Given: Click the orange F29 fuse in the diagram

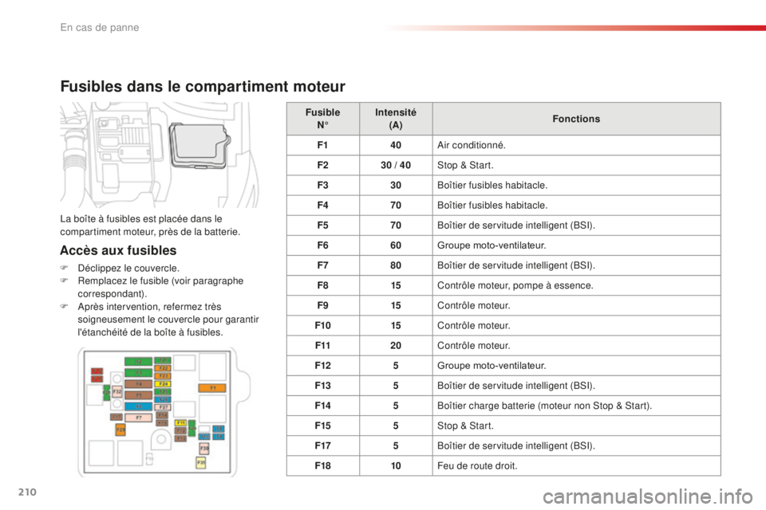Looking at the screenshot, I should [120, 430].
